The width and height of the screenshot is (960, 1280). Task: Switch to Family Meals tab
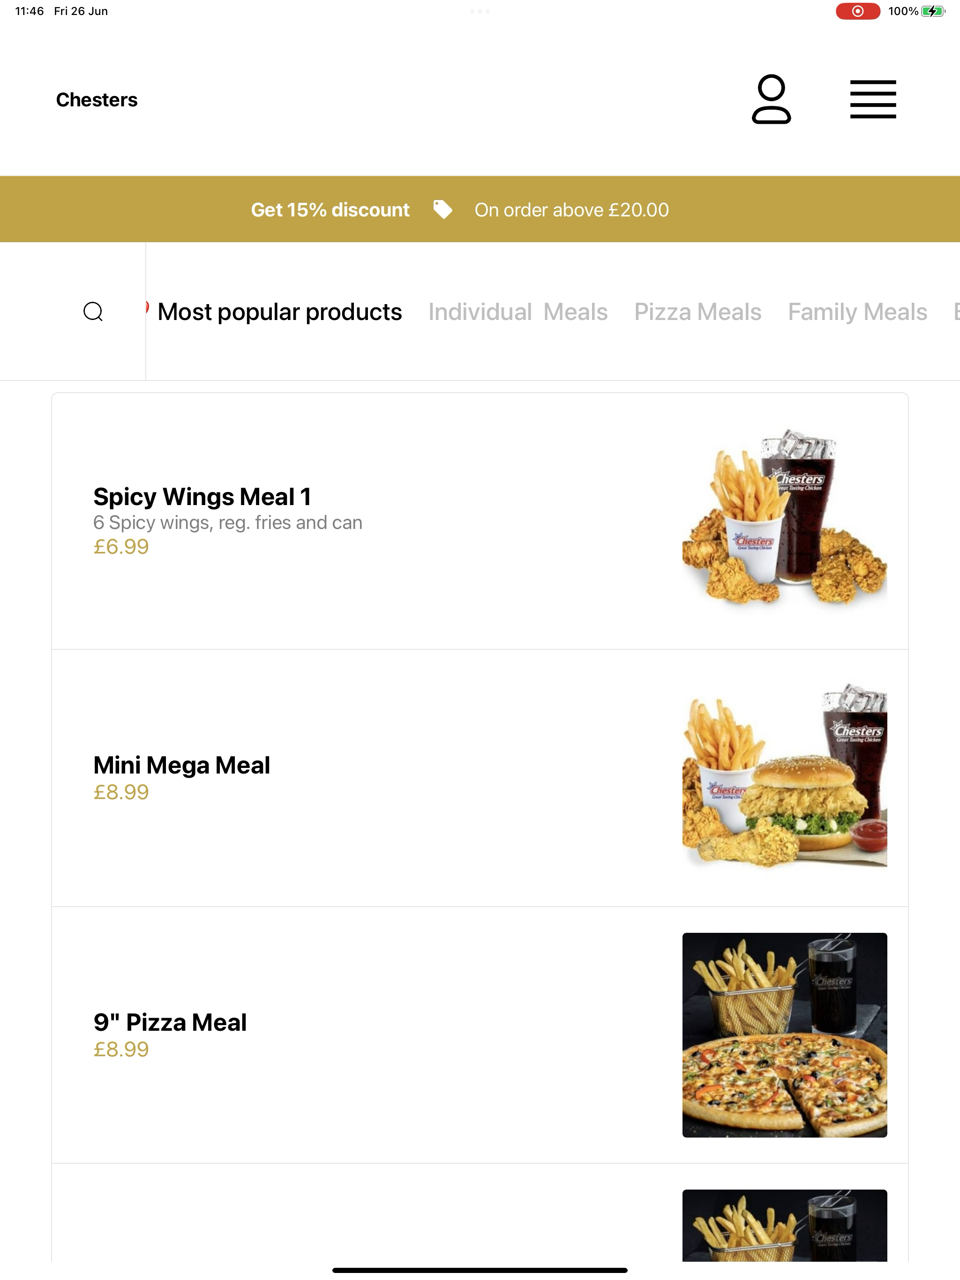[857, 312]
